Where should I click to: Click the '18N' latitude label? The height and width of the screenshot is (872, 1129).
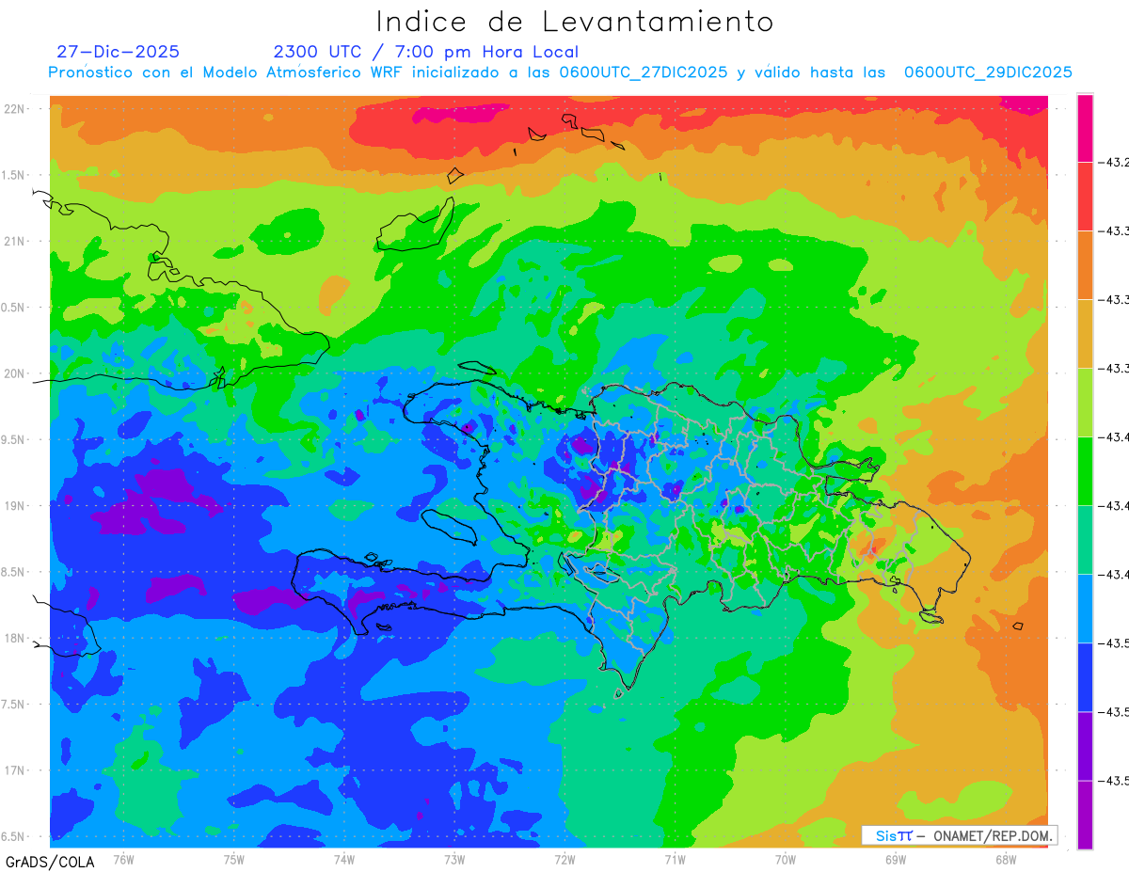pos(16,638)
